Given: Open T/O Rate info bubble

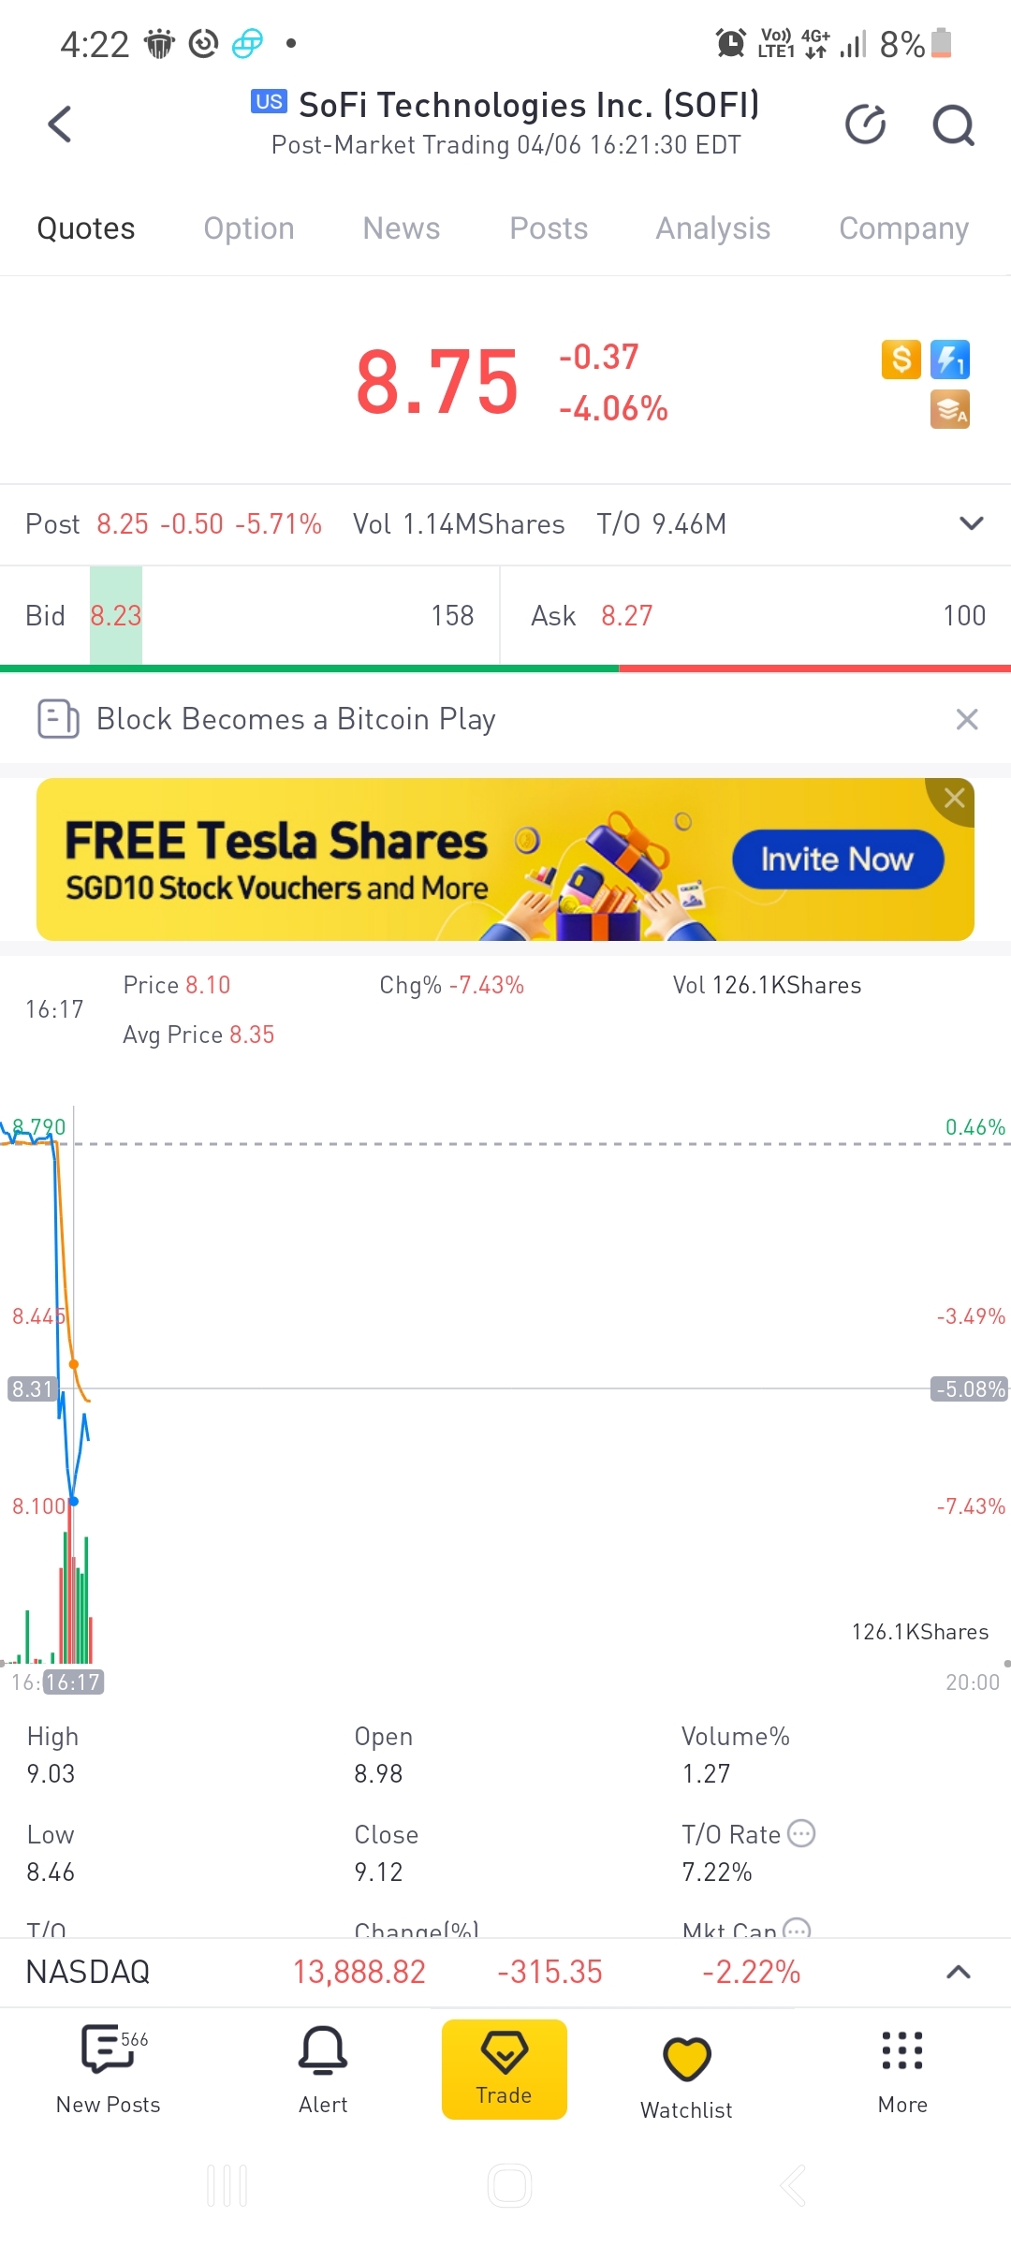Looking at the screenshot, I should [x=801, y=1833].
